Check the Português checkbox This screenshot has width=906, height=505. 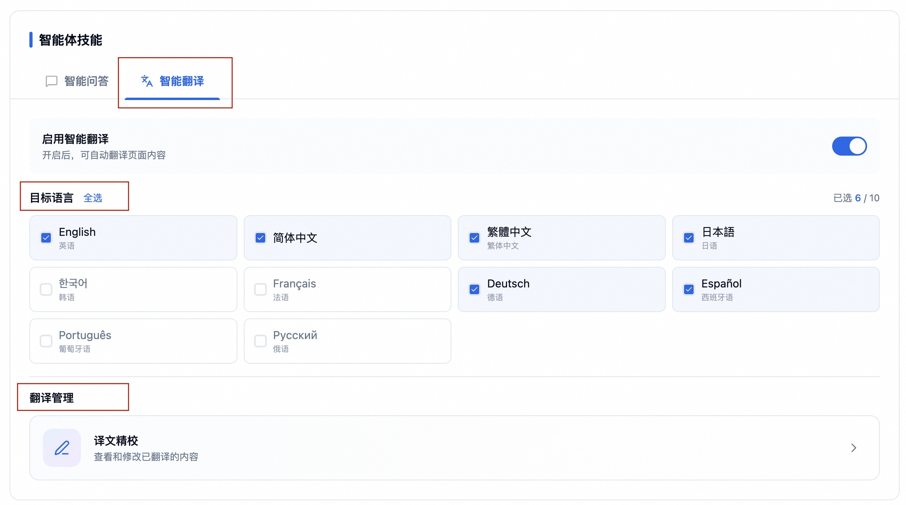click(x=46, y=341)
